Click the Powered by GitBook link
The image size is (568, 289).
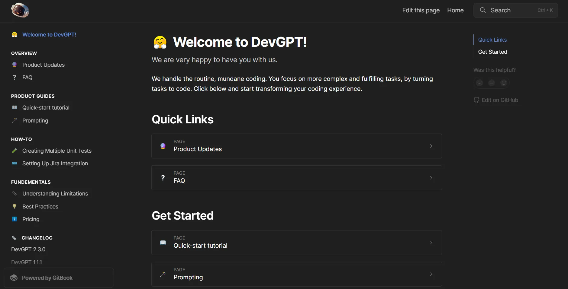click(47, 278)
